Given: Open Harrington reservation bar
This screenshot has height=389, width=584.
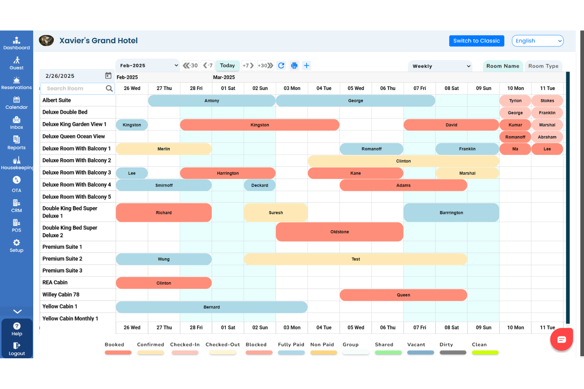Looking at the screenshot, I should [x=228, y=173].
